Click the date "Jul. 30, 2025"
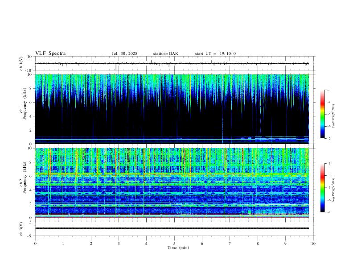 click(124, 54)
